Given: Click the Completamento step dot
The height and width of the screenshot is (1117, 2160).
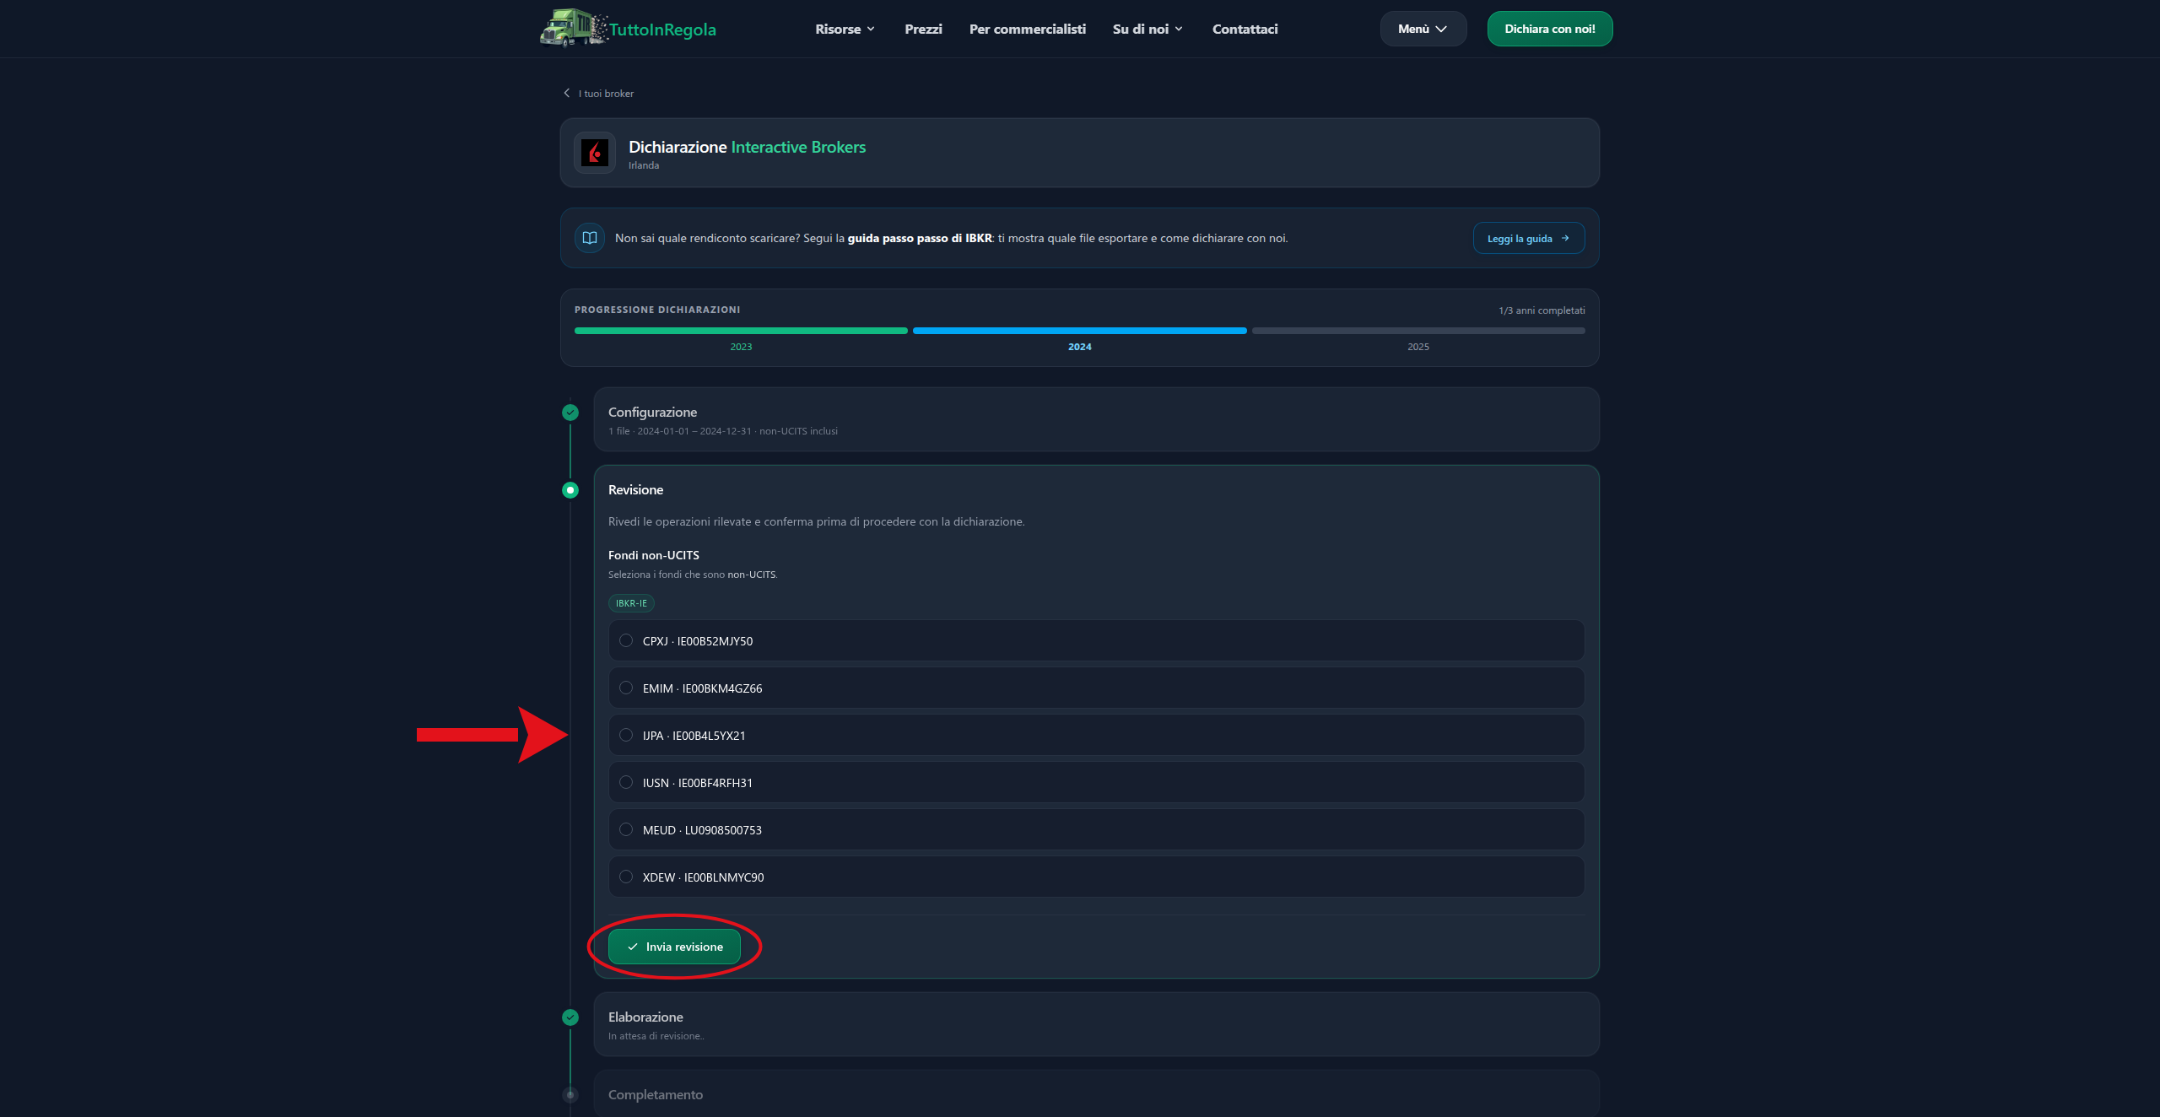Looking at the screenshot, I should 570,1095.
